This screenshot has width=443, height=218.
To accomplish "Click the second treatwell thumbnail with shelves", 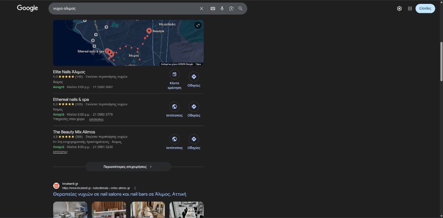I will coord(109,209).
